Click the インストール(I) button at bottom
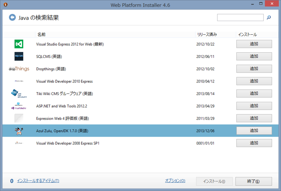The width and height of the screenshot is (281, 191). pyautogui.click(x=214, y=181)
